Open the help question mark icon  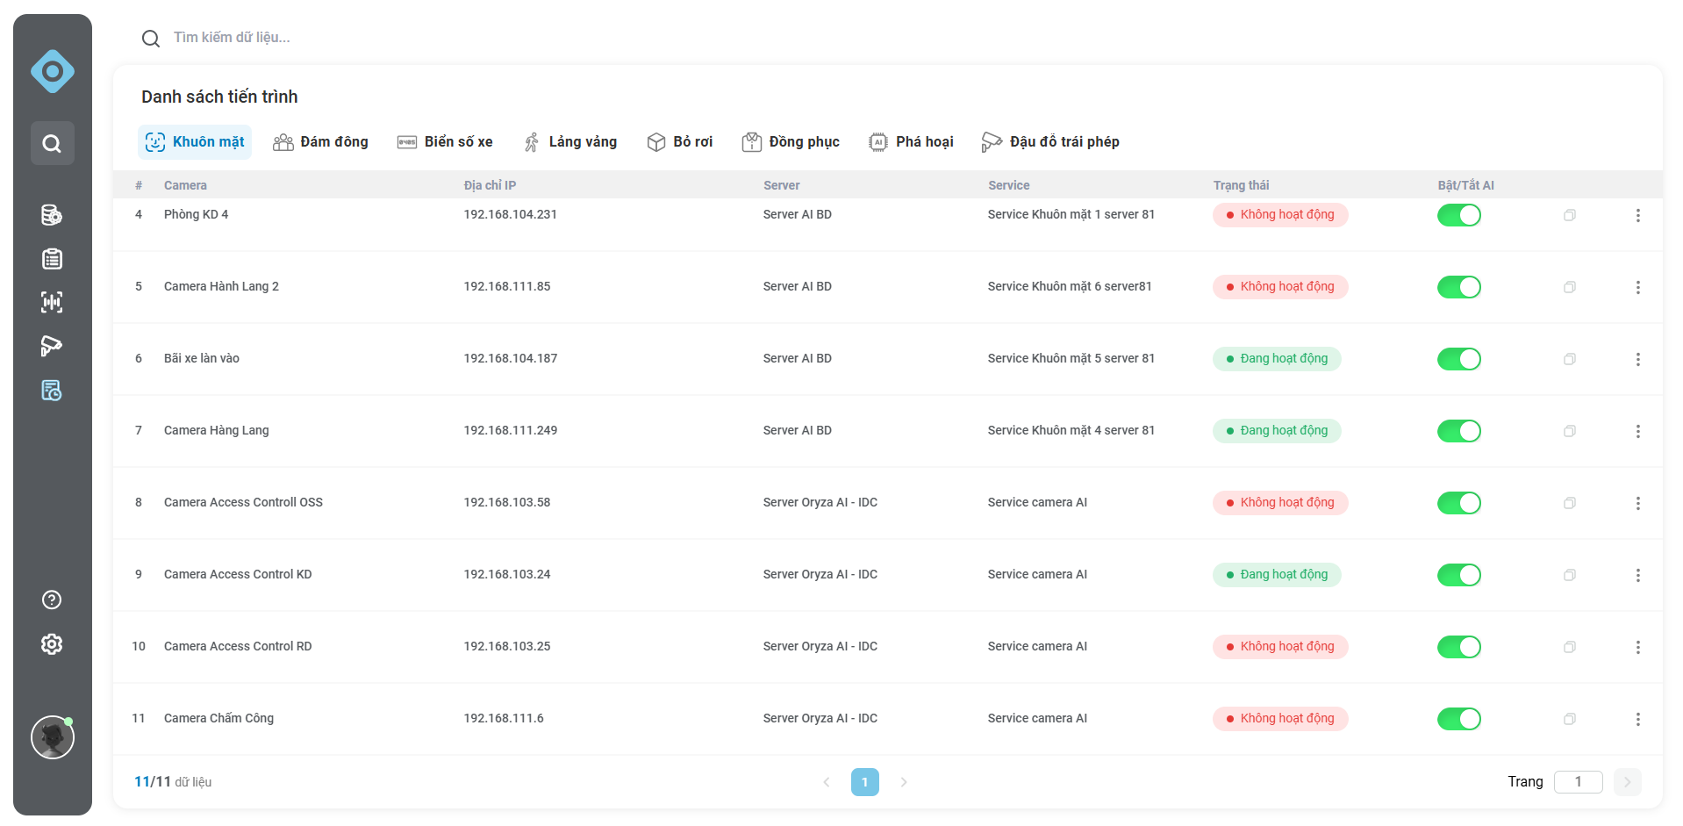(x=52, y=600)
